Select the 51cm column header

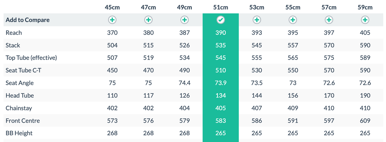[221, 7]
